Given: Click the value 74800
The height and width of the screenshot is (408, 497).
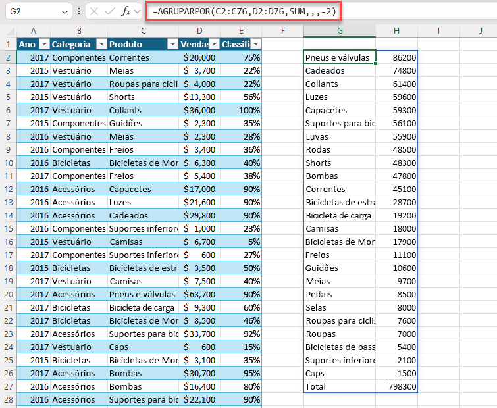Looking at the screenshot, I should (396, 70).
